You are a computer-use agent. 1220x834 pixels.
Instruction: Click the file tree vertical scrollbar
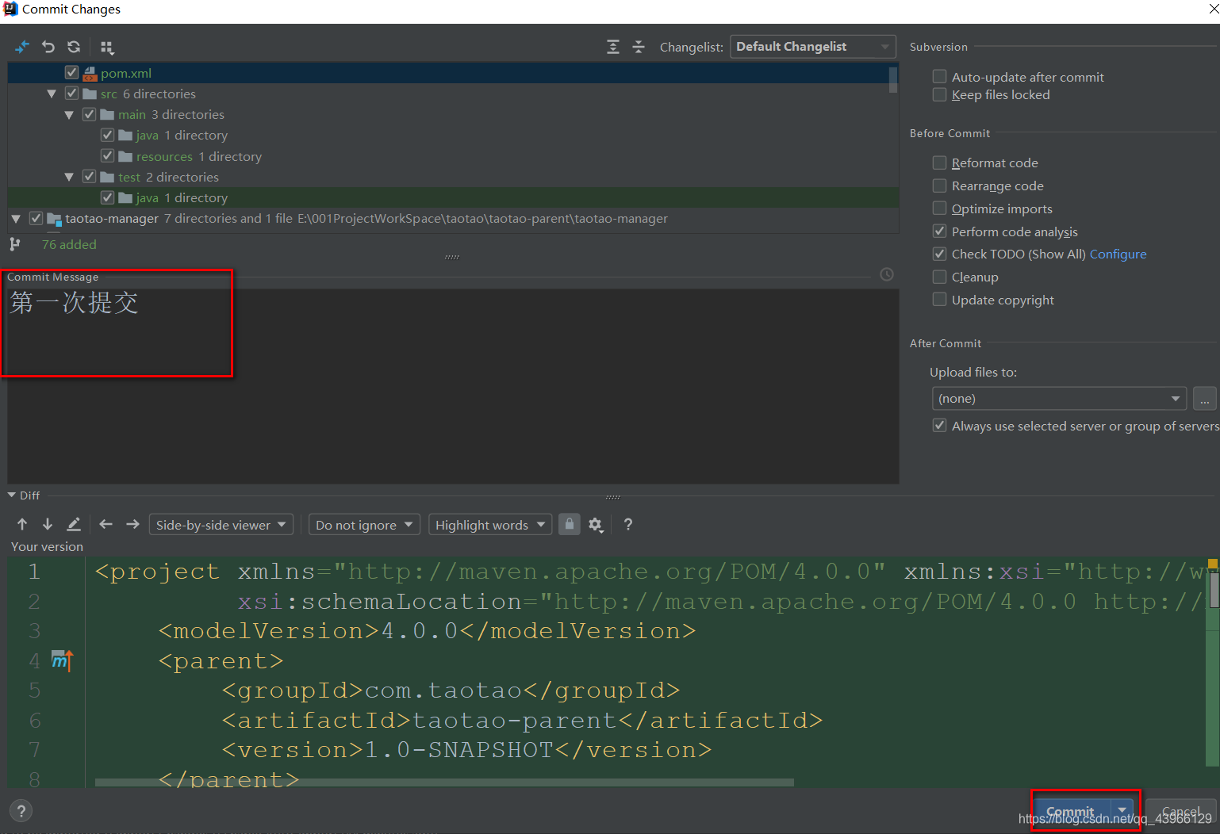(893, 79)
